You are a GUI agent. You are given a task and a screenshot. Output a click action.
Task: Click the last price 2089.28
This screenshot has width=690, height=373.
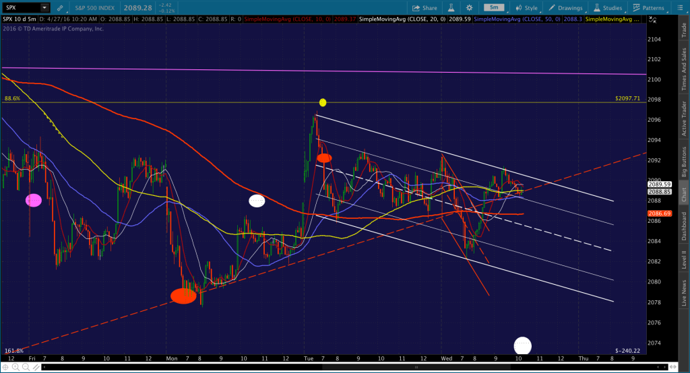(x=137, y=8)
